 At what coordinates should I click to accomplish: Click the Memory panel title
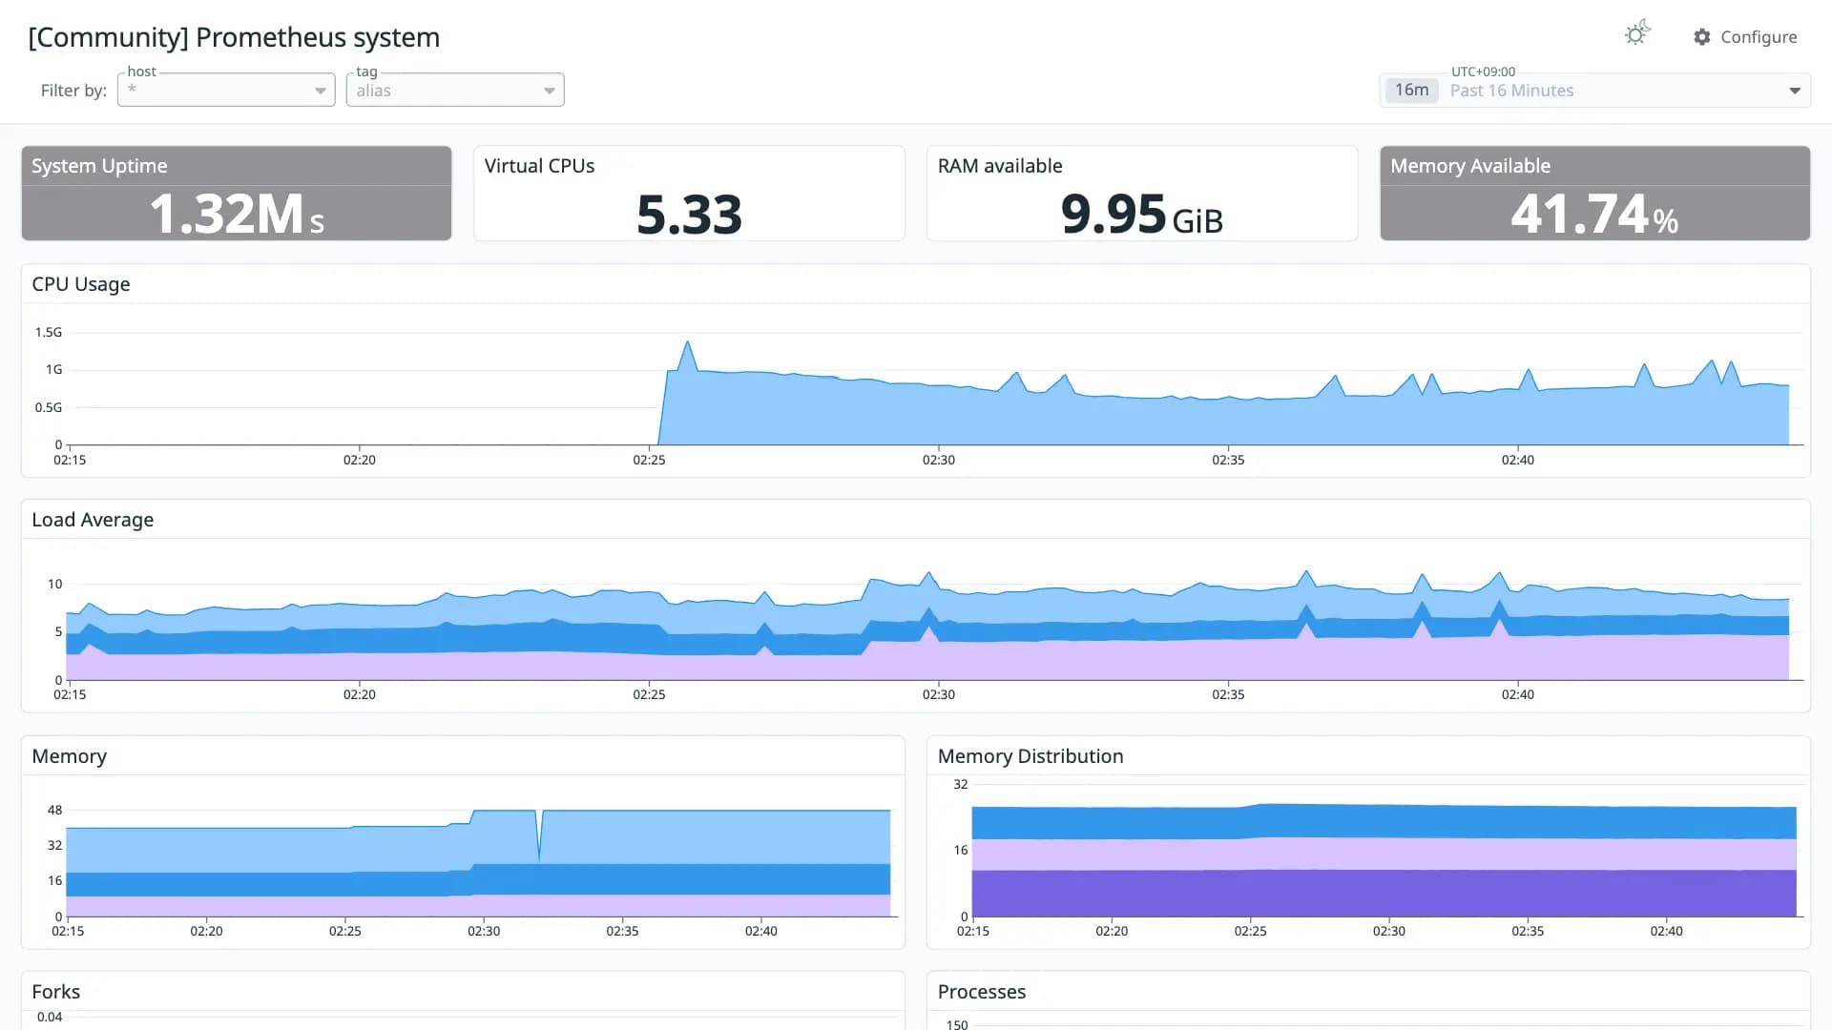pyautogui.click(x=70, y=756)
